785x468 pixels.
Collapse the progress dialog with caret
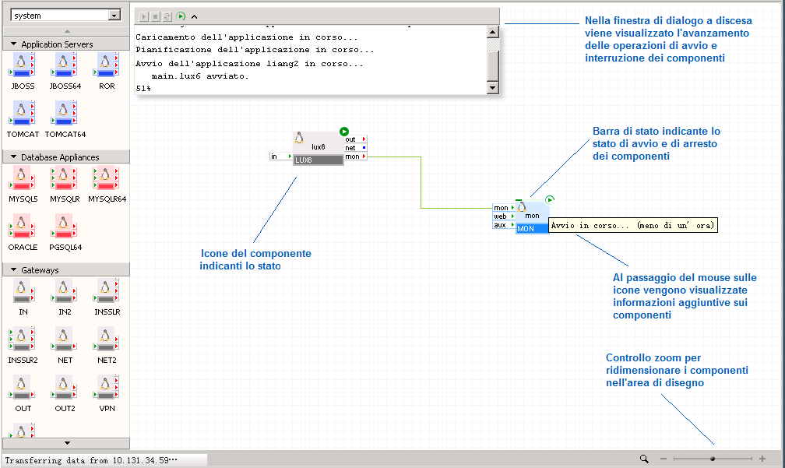pyautogui.click(x=194, y=16)
